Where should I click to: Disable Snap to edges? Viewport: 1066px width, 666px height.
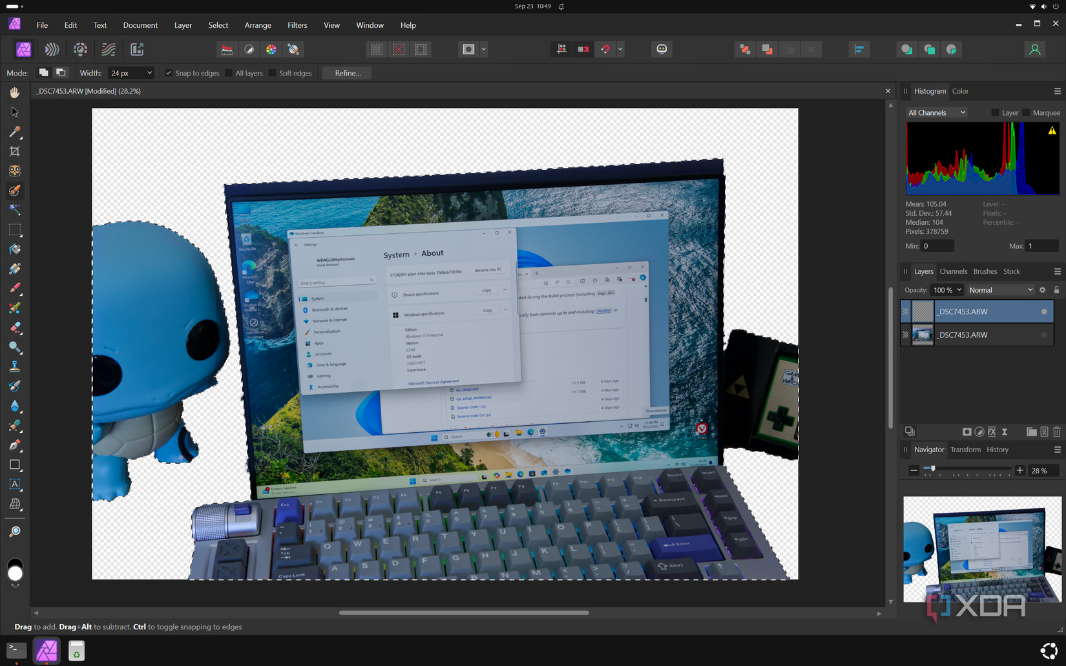pyautogui.click(x=168, y=73)
